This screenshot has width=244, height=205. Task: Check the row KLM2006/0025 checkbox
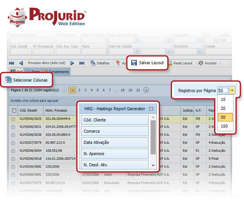[x=14, y=120]
